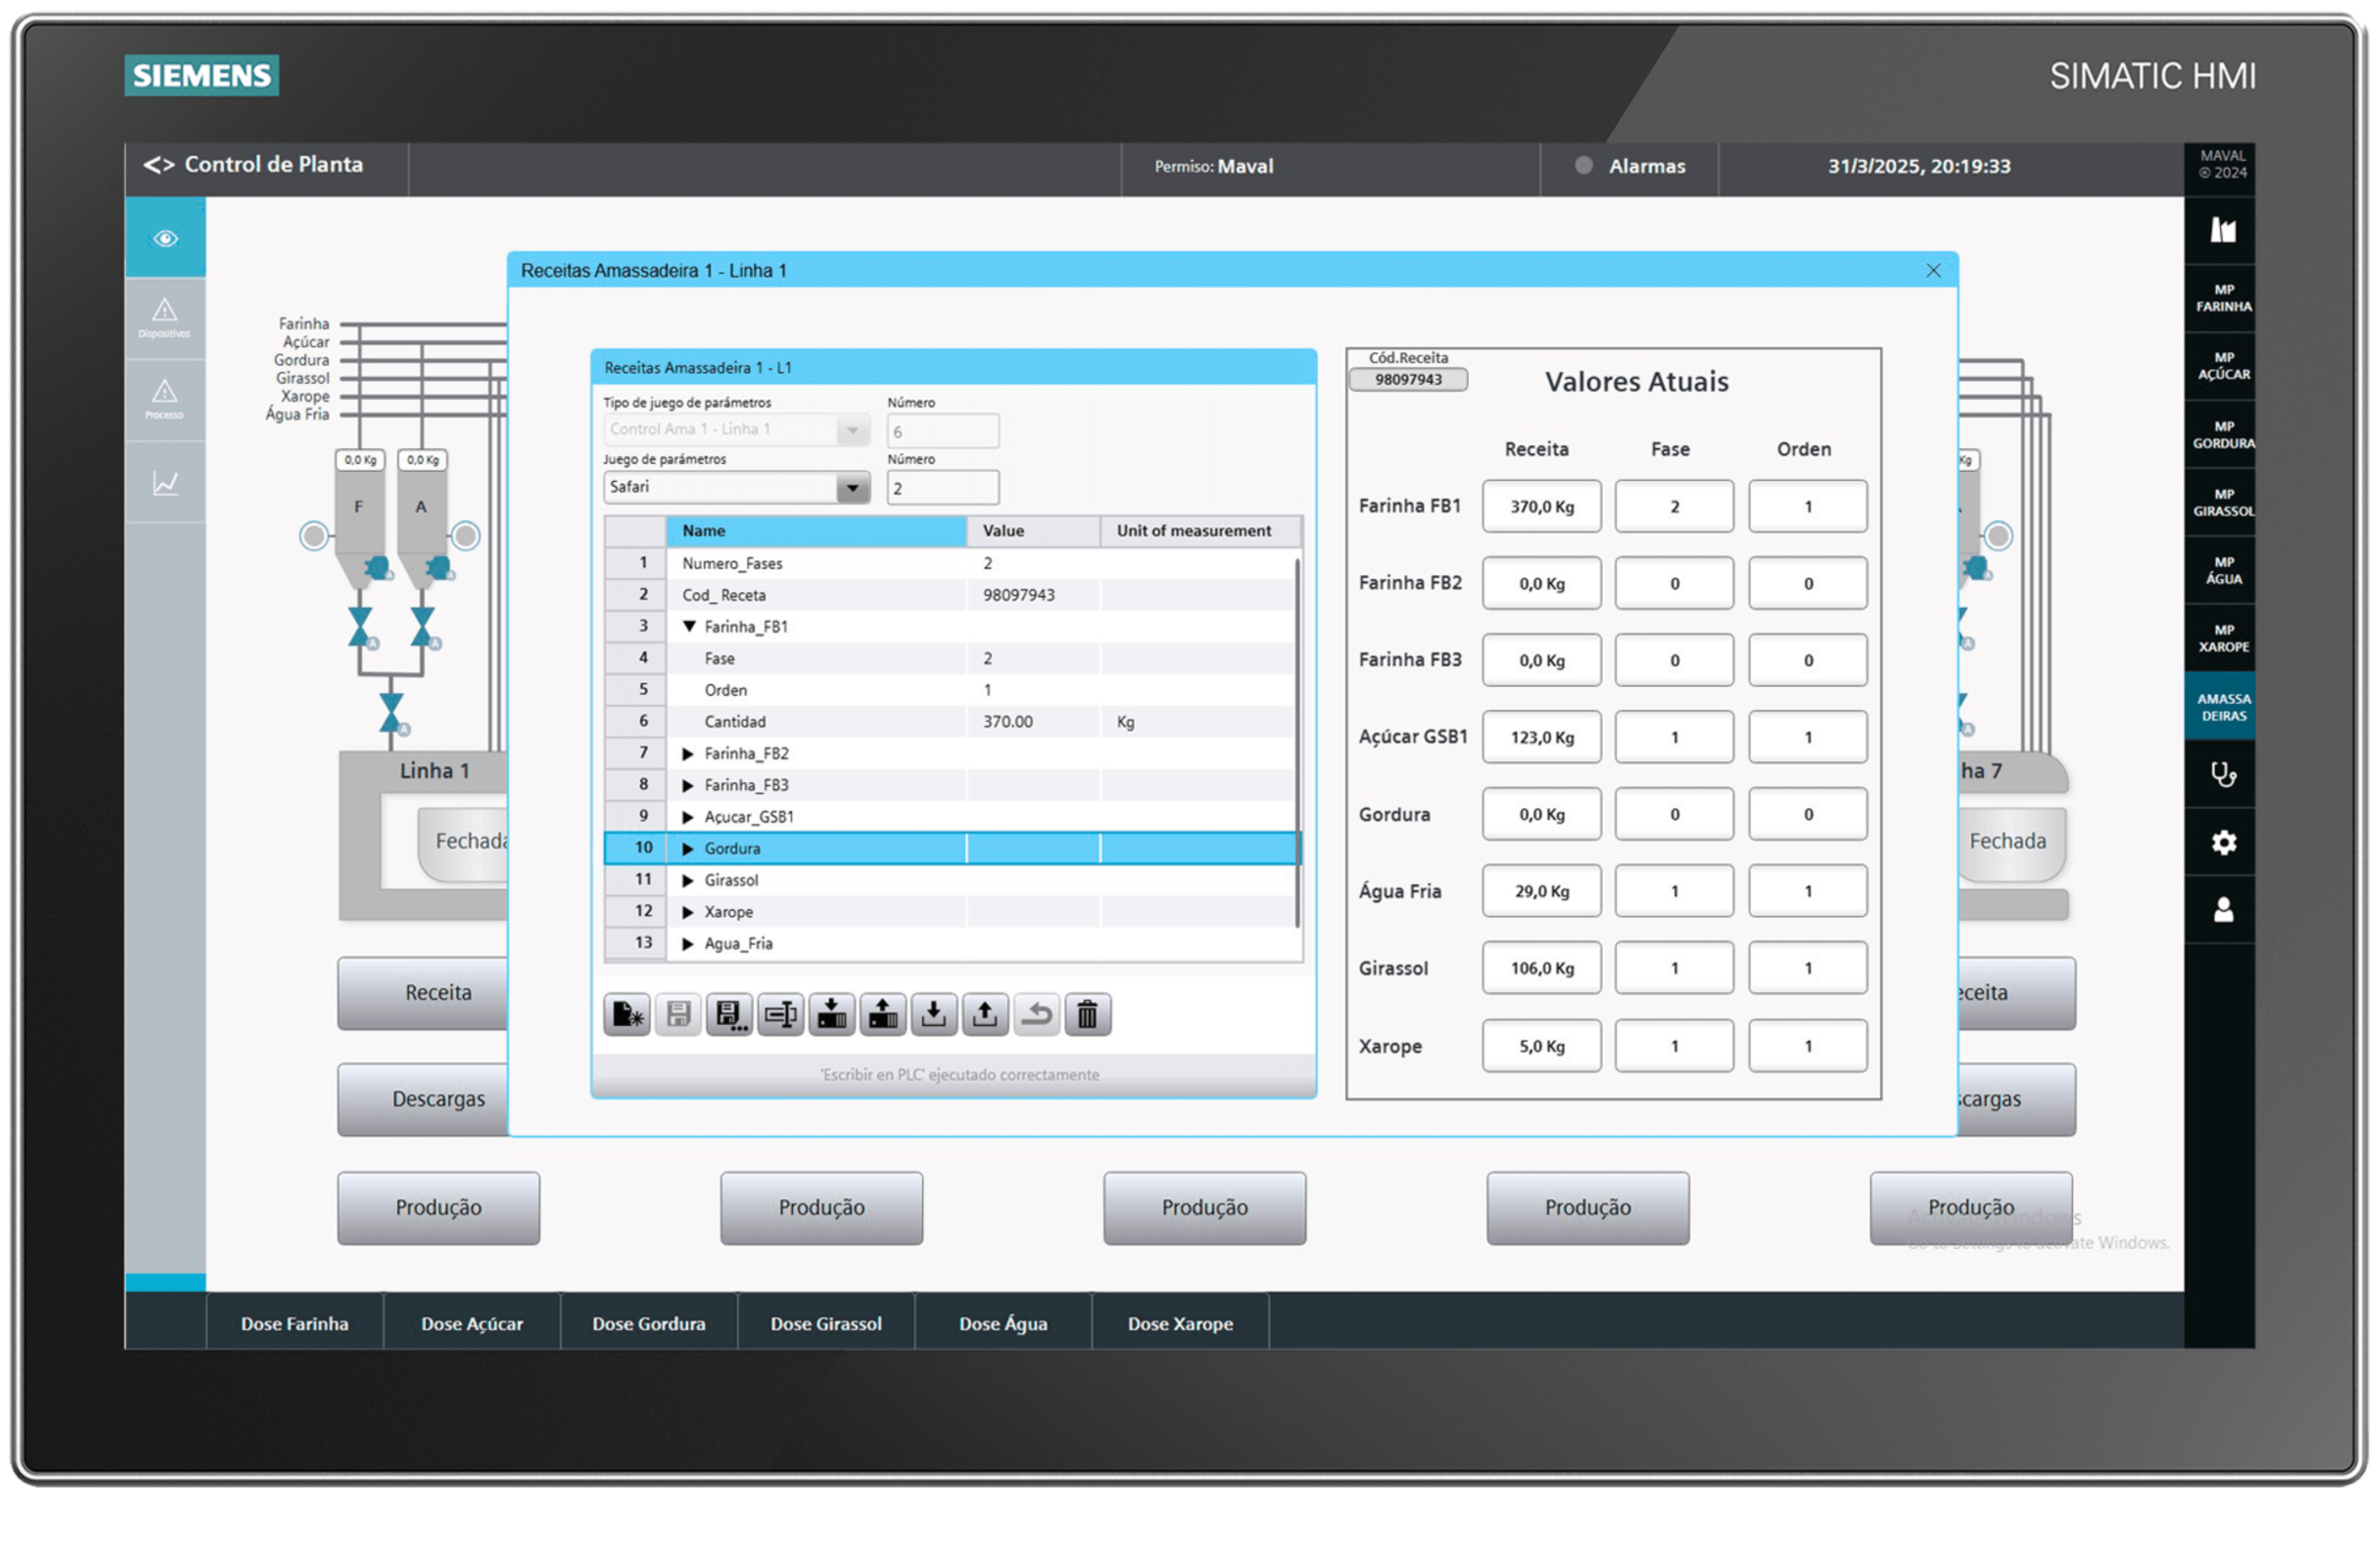This screenshot has height=1562, width=2380.
Task: Expand the Gordura recipe row
Action: (x=688, y=847)
